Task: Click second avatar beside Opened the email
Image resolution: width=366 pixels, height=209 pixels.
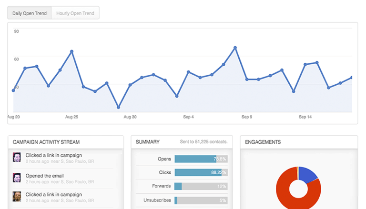Action: click(17, 178)
